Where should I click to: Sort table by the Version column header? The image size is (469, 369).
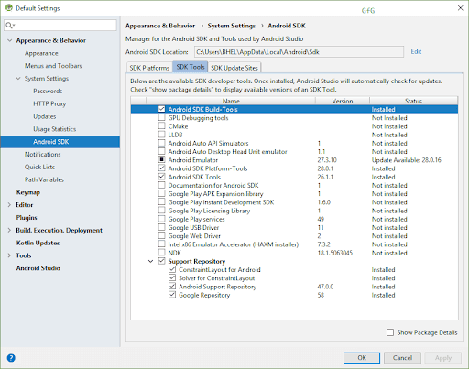pos(343,101)
